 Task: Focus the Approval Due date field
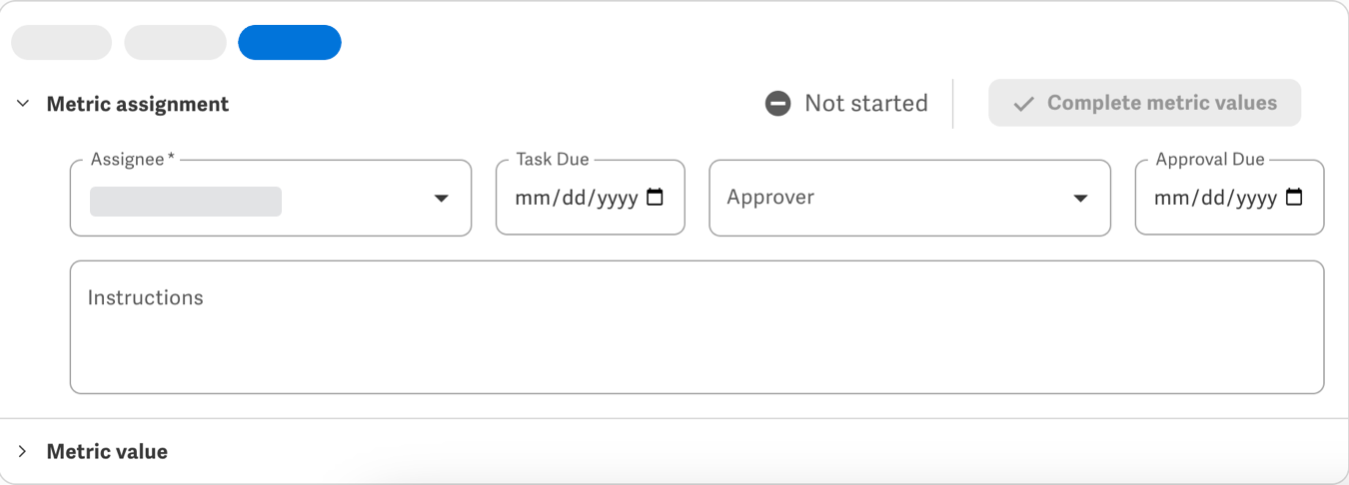tap(1230, 198)
